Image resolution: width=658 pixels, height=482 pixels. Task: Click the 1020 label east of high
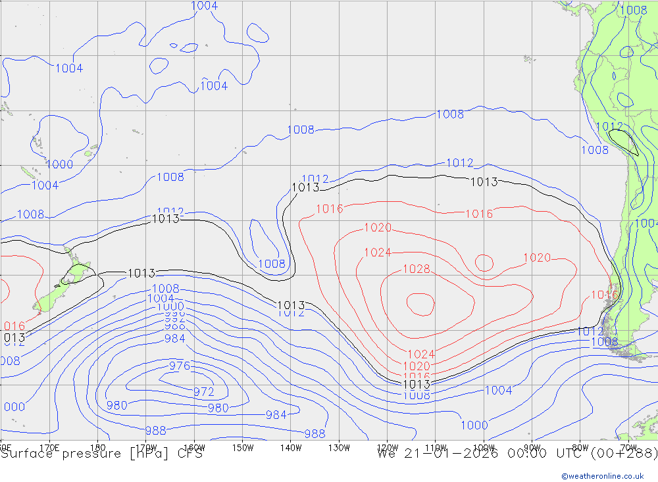click(537, 258)
